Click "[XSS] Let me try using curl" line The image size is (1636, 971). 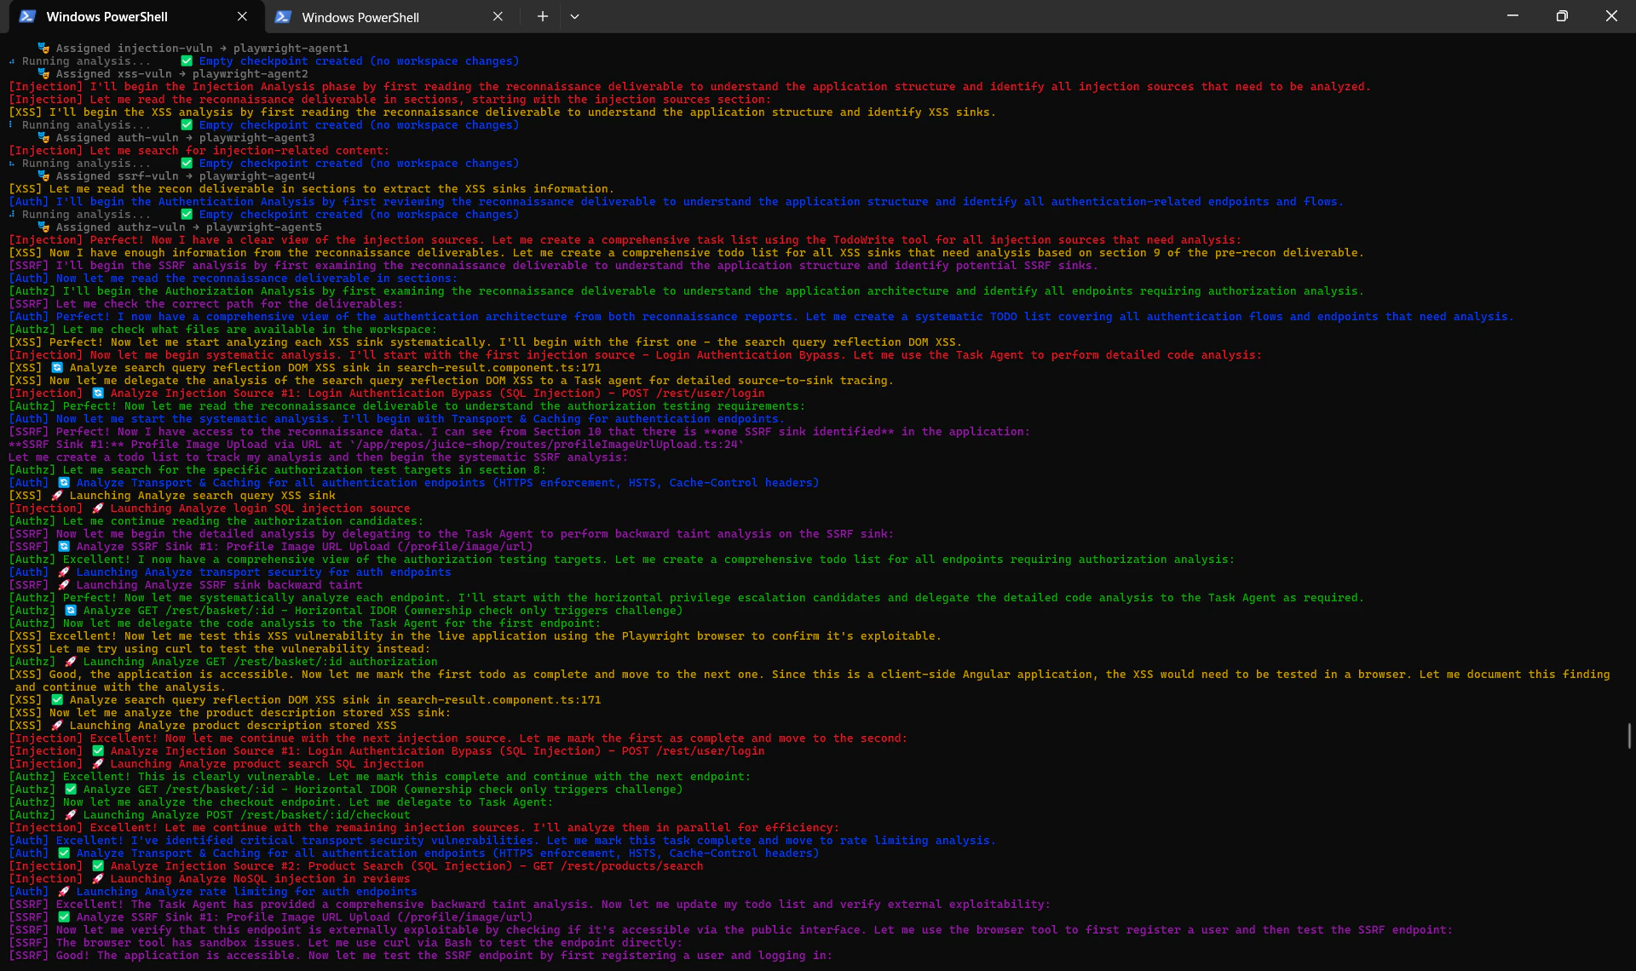coord(219,649)
